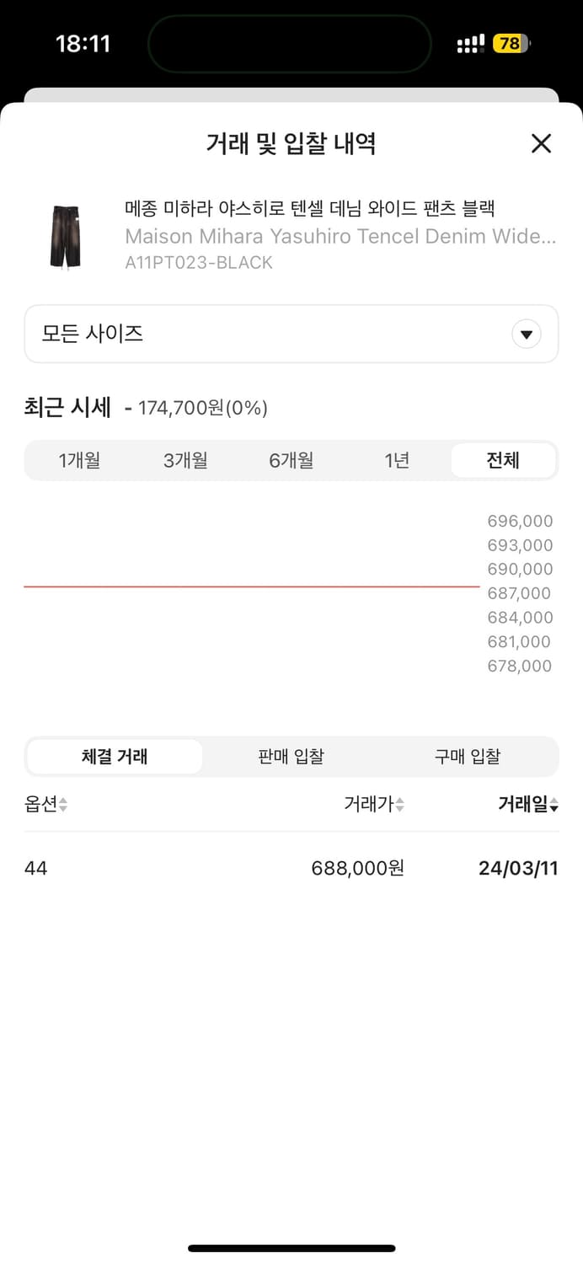Open the size filter dropdown arrow
The image size is (583, 1264).
pos(527,334)
